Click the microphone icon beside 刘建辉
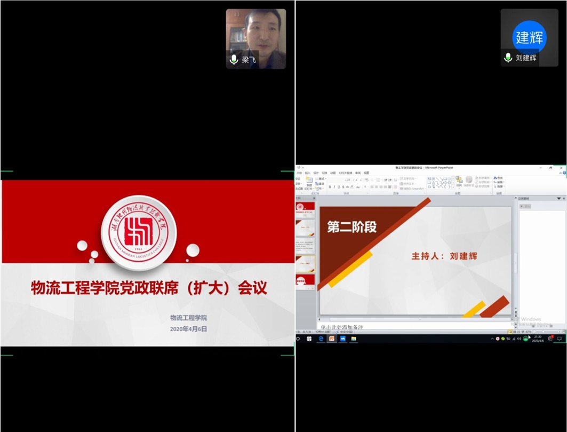Image resolution: width=567 pixels, height=432 pixels. click(x=508, y=58)
